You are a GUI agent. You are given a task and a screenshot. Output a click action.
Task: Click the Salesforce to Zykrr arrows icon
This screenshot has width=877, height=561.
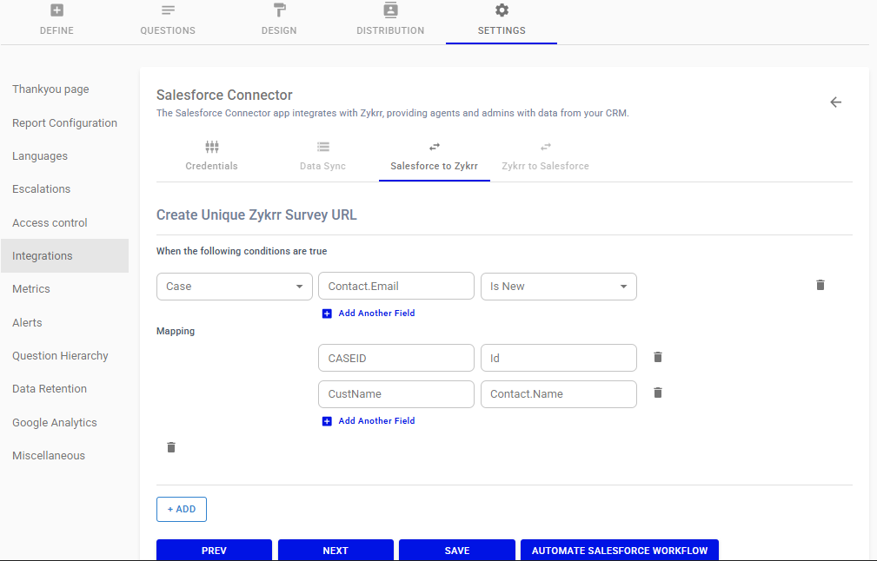[x=434, y=147]
